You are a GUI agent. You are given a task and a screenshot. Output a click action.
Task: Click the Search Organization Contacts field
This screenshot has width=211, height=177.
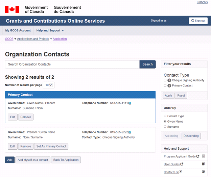pos(72,64)
